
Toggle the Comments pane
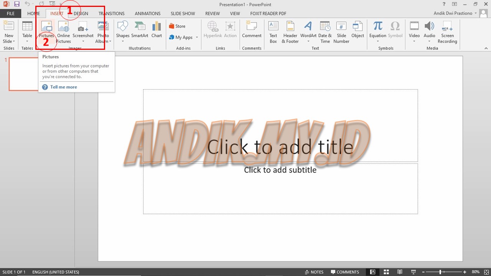pos(345,272)
